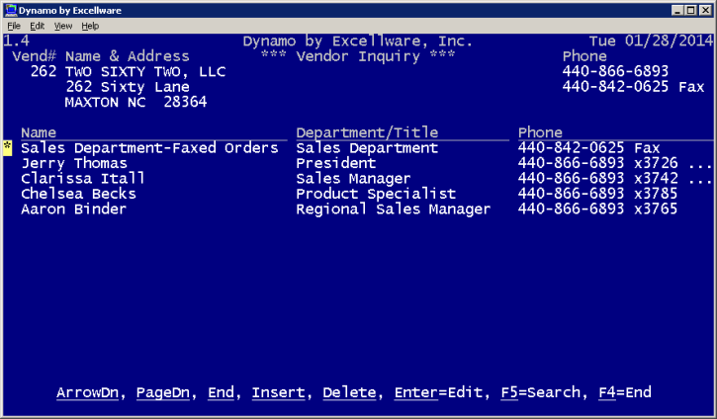This screenshot has height=419, width=717.
Task: Click phone number with extension x3765
Action: pos(597,209)
